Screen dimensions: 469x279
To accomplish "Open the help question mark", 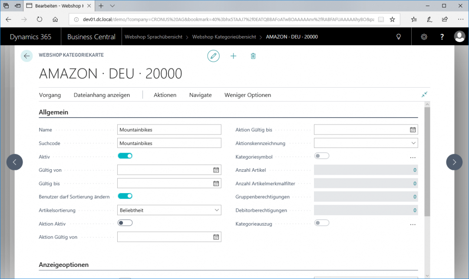I will (x=442, y=37).
